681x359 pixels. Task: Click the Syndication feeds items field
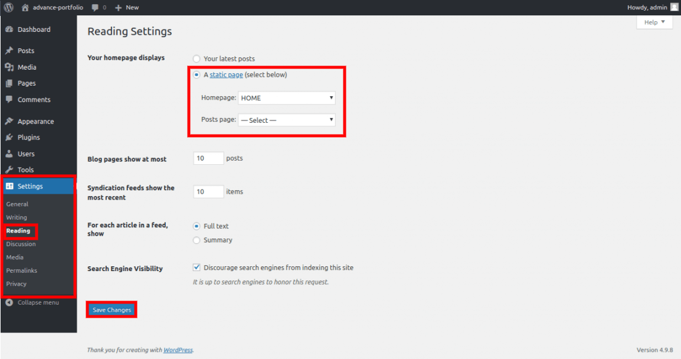pos(208,192)
